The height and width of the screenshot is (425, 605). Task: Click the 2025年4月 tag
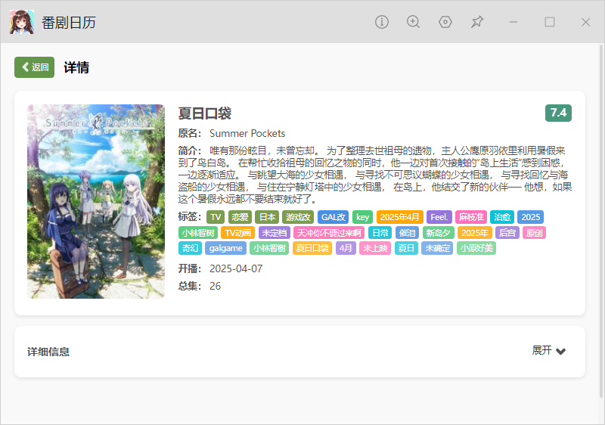tap(400, 217)
